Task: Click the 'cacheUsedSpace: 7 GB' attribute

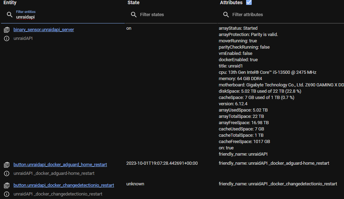Action: click(241, 129)
